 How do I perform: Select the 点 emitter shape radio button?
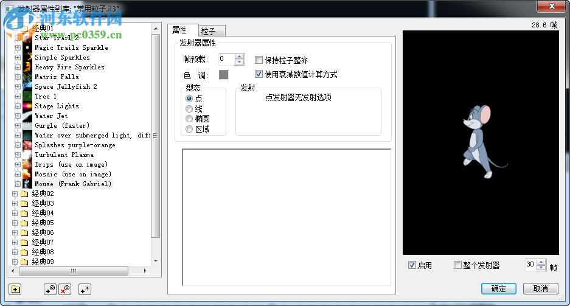click(189, 99)
